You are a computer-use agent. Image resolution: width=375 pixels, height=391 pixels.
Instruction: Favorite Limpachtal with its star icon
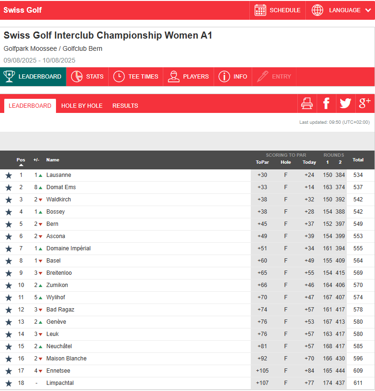tap(9, 383)
